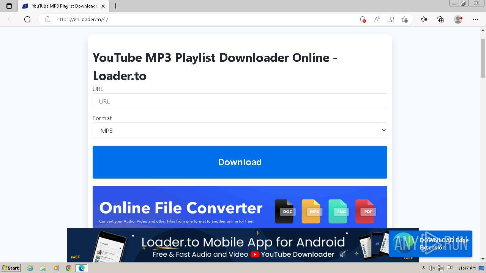Enter Immersive Reader mode
Viewport: 486px width, 273px height.
(391, 19)
